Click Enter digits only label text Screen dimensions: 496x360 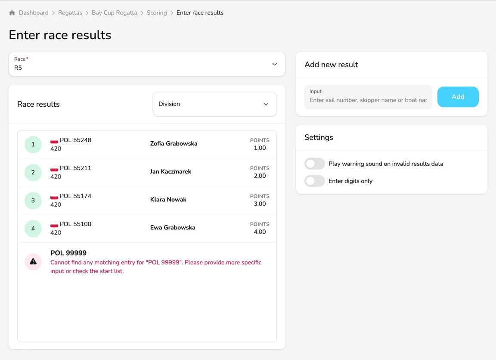pos(350,181)
